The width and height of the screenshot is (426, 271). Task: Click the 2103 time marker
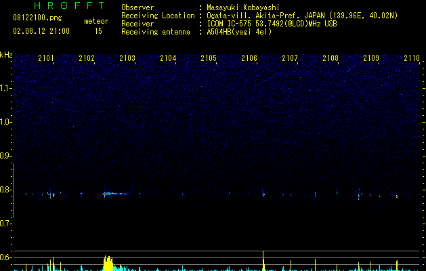(x=127, y=58)
